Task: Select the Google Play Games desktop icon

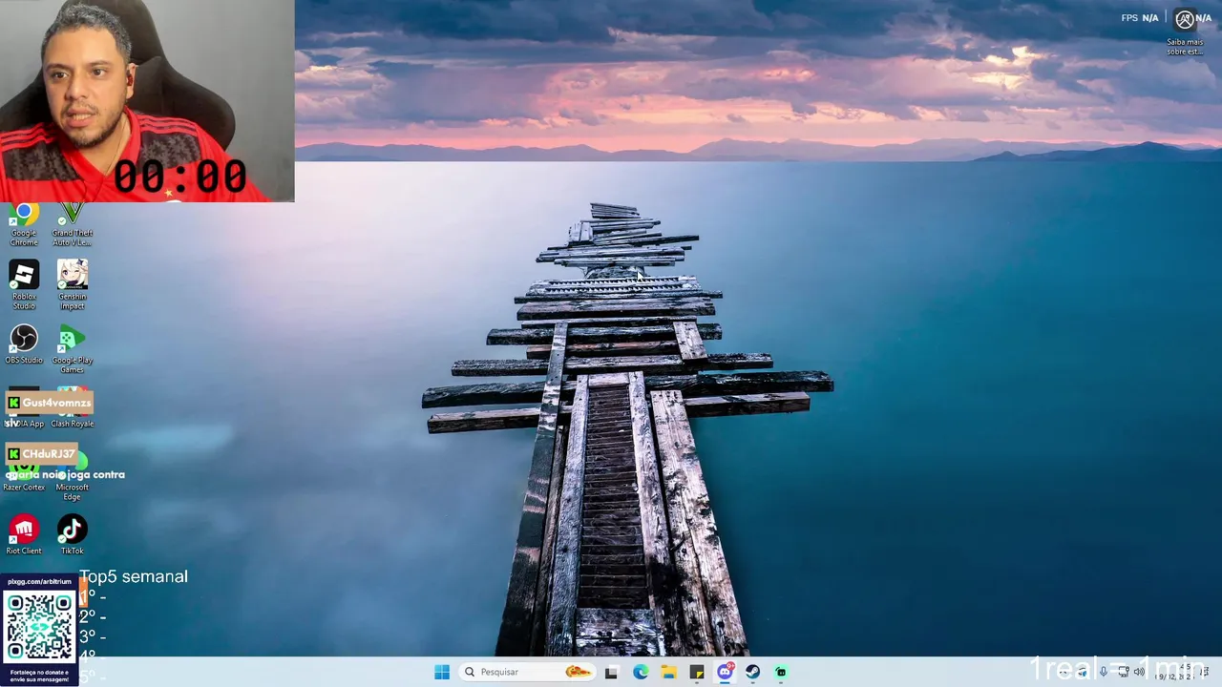Action: 72,348
